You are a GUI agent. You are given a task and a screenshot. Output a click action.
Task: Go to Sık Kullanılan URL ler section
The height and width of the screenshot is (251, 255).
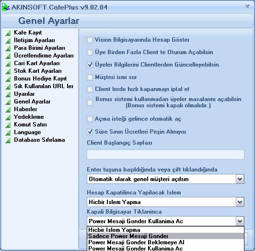(x=44, y=86)
